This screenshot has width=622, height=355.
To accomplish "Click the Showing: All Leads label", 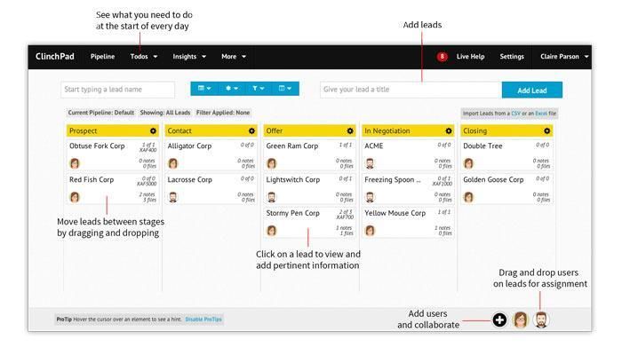I will pyautogui.click(x=165, y=113).
